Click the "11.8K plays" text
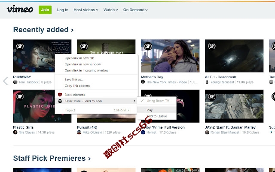275x172 pixels. click(x=245, y=82)
